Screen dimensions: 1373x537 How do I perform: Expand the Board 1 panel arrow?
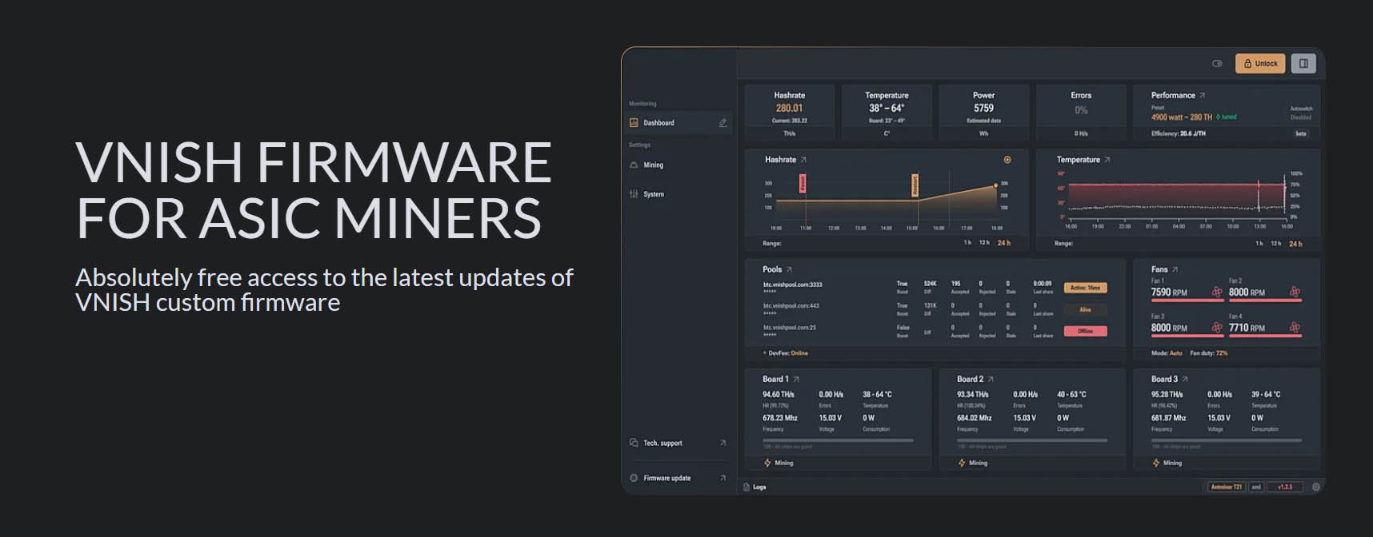(796, 379)
